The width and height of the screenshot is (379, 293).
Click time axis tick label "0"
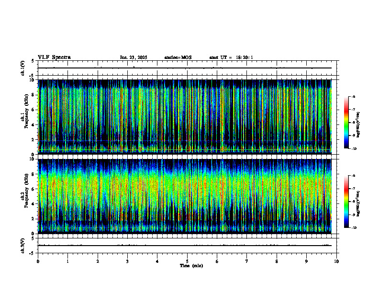pos(38,261)
